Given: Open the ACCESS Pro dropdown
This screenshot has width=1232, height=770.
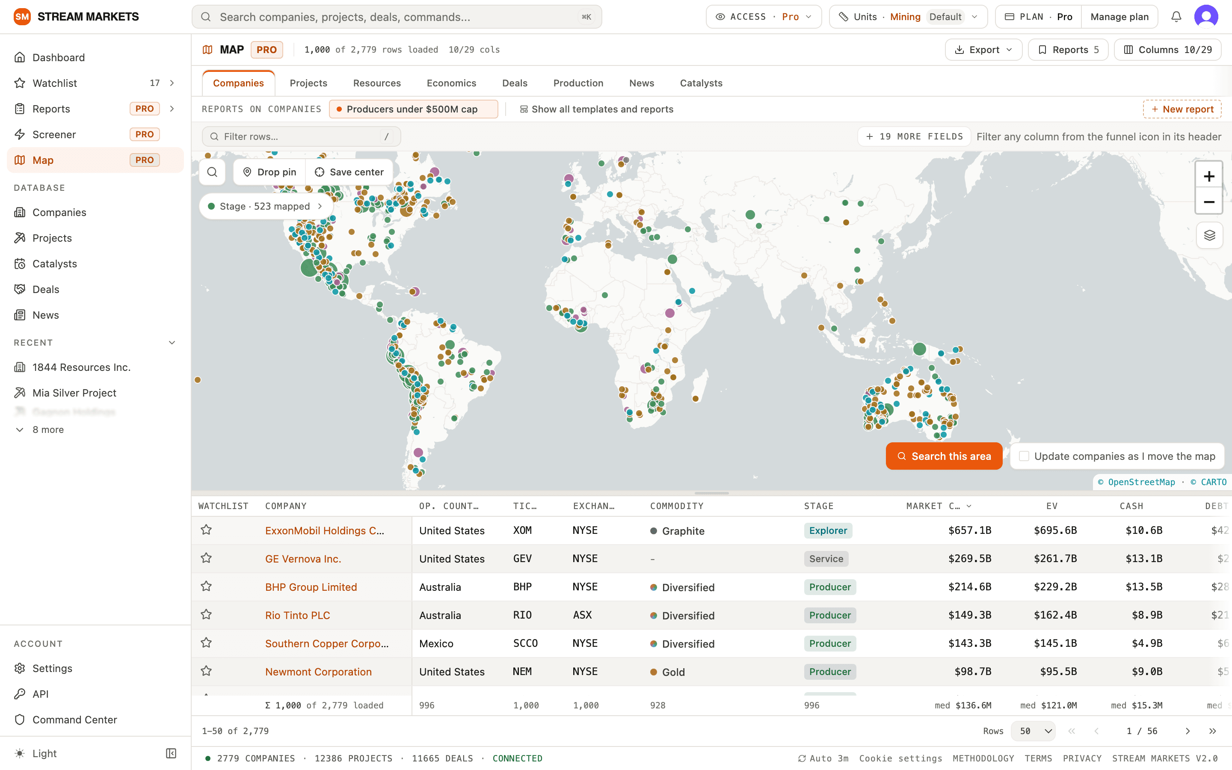Looking at the screenshot, I should coord(764,17).
